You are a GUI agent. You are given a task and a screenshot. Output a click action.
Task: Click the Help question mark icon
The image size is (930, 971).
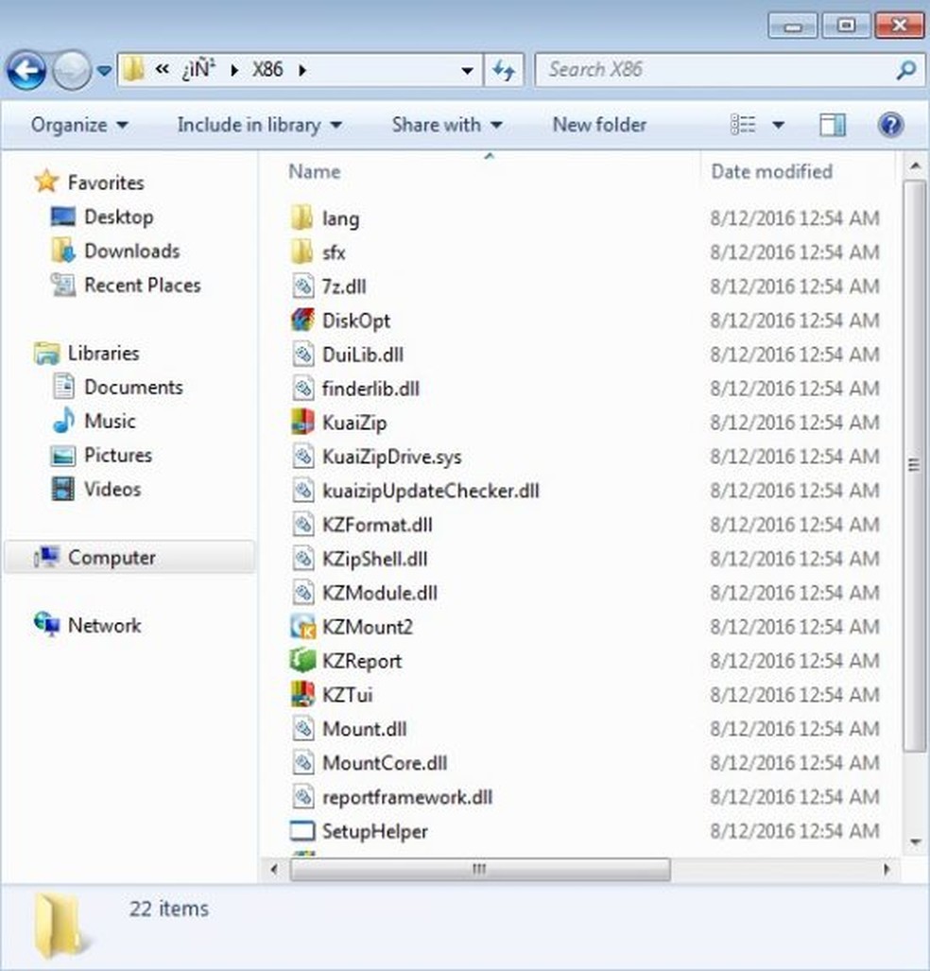click(890, 125)
